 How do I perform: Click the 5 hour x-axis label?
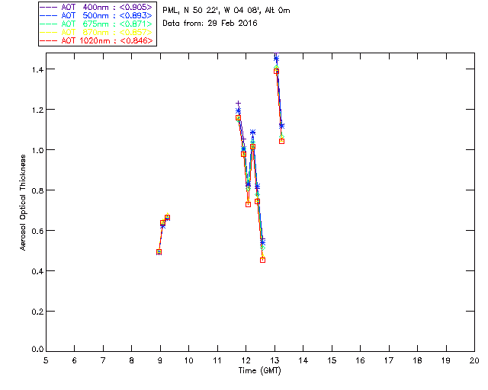tap(46, 360)
